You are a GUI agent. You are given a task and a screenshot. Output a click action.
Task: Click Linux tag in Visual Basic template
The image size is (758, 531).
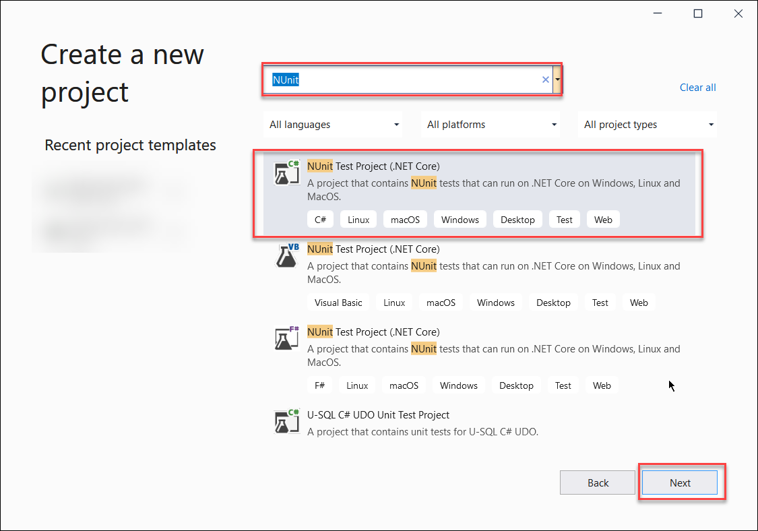pyautogui.click(x=394, y=303)
